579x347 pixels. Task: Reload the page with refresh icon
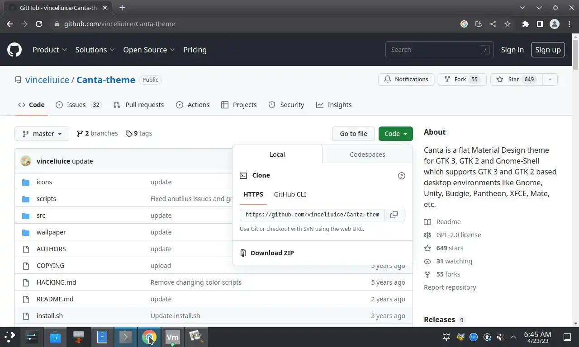[39, 24]
